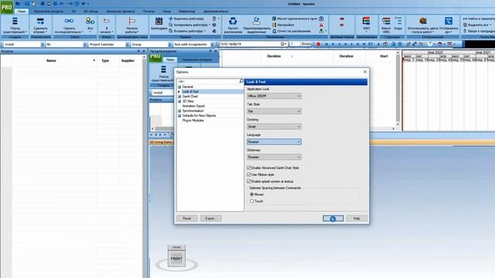Open the Language dropdown showing Russian

click(274, 142)
